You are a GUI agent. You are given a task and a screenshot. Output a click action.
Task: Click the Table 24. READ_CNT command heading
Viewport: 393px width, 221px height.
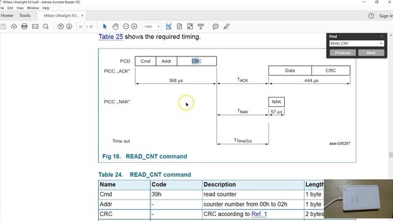coord(145,174)
